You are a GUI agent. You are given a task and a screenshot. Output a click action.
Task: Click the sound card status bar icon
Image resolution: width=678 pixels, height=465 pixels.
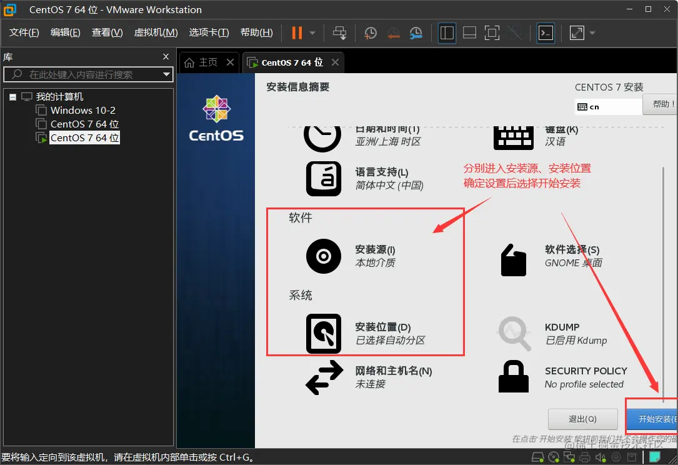[601, 457]
